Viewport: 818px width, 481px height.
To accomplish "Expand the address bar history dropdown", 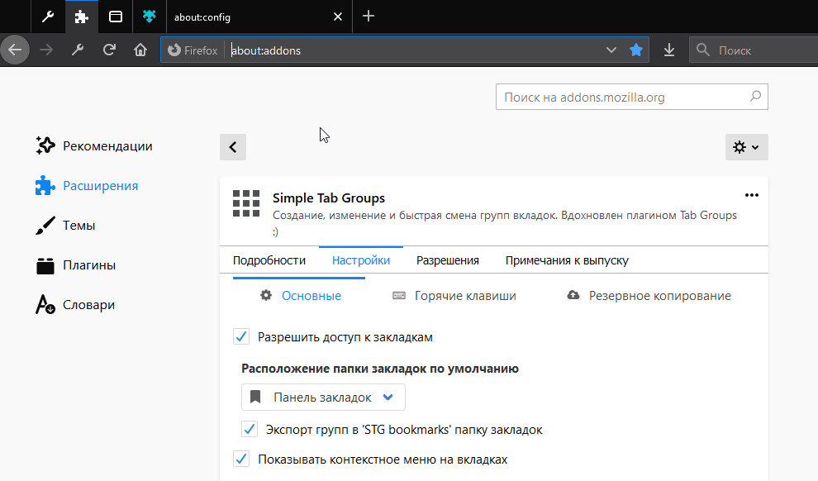I will pos(611,50).
